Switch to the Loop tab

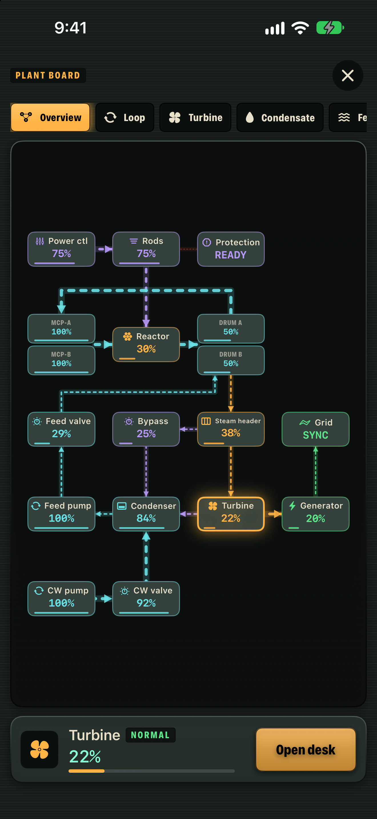point(125,117)
